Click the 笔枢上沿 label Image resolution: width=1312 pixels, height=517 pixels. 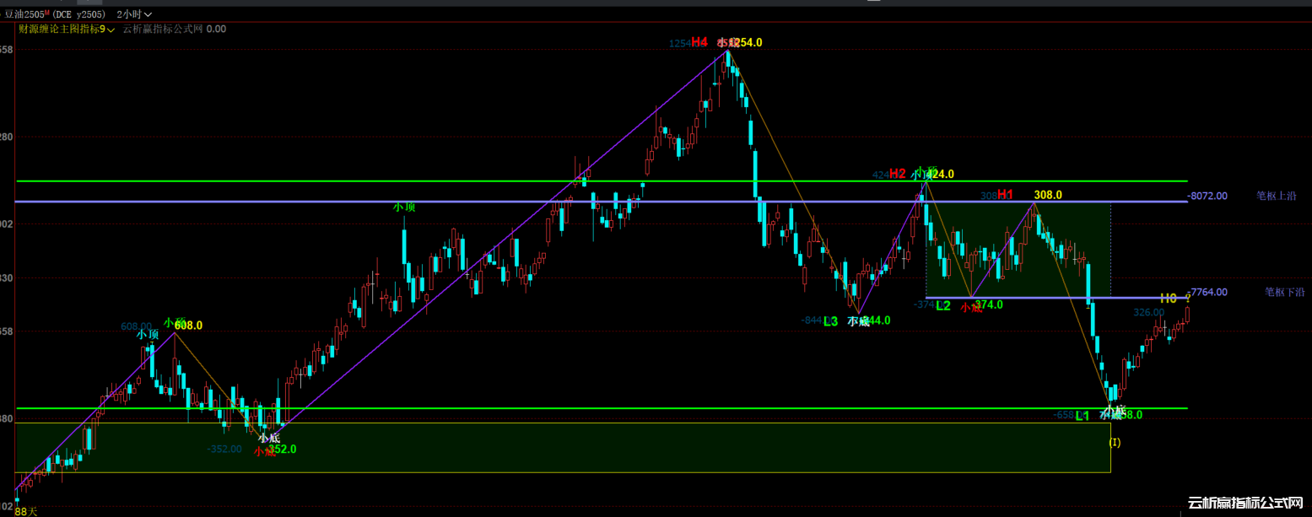tap(1276, 196)
